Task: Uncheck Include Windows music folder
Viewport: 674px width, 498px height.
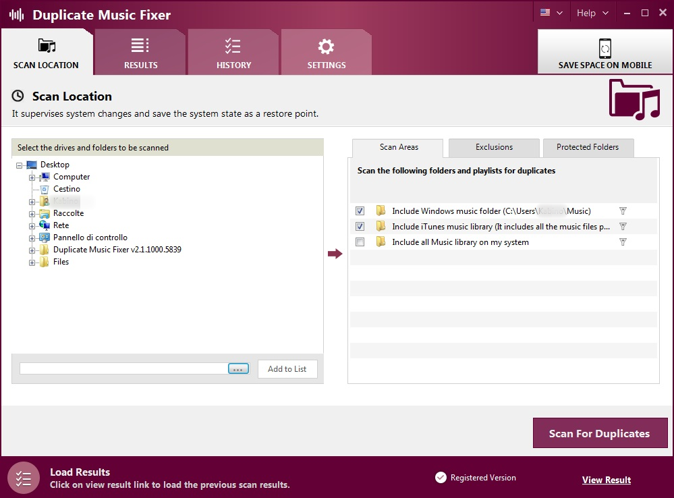Action: coord(360,211)
